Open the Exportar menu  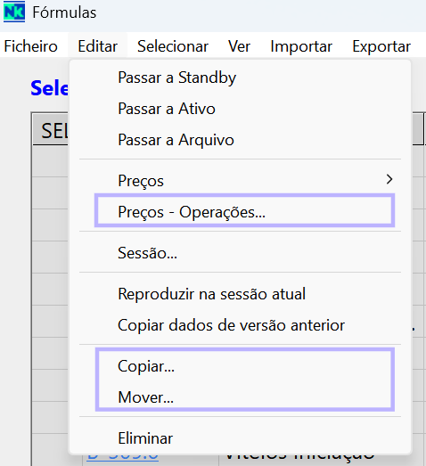click(381, 46)
